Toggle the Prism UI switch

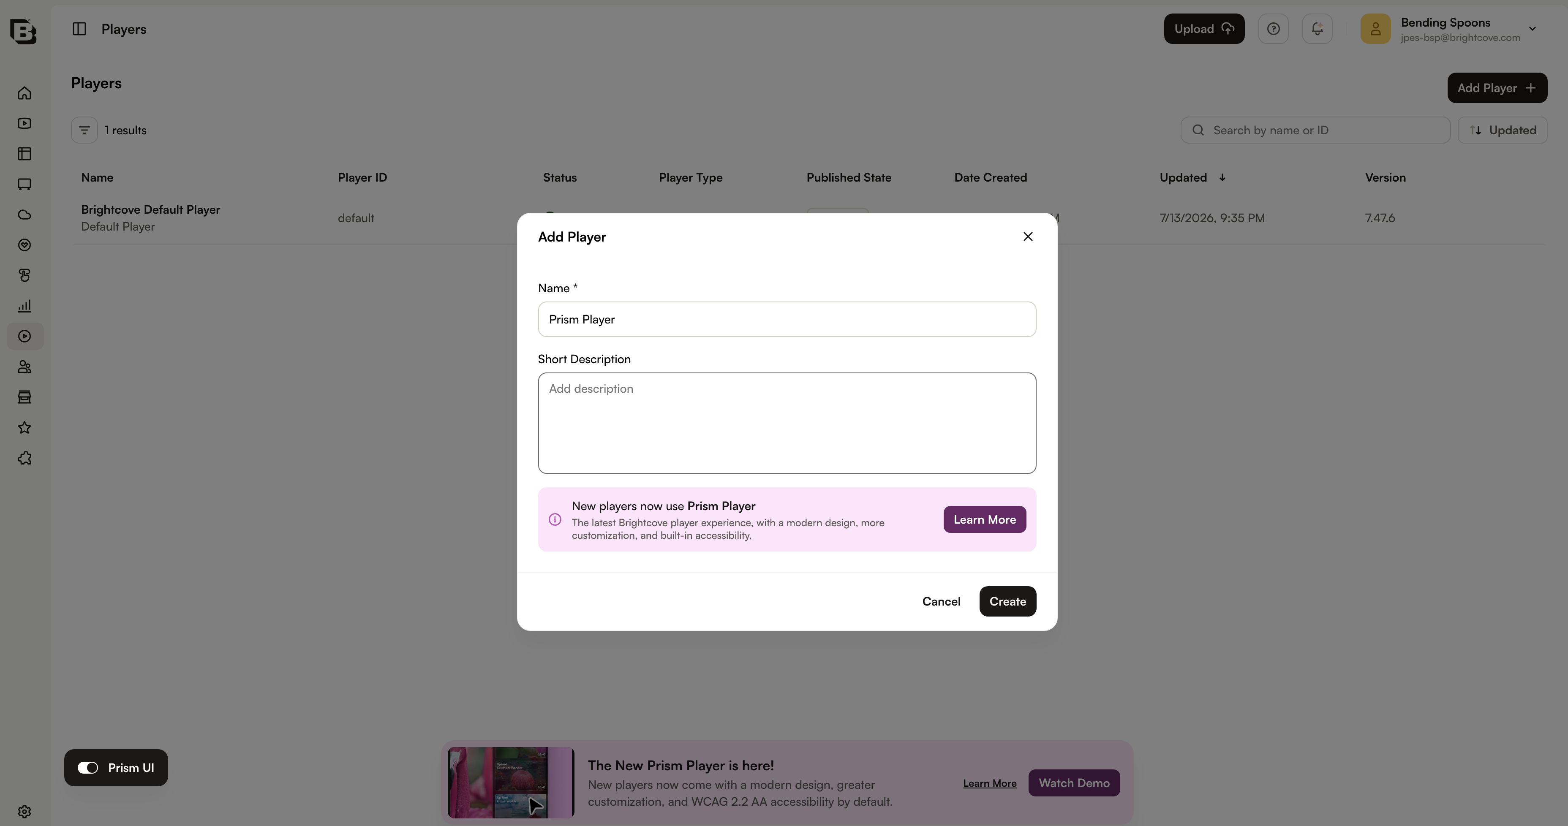[88, 768]
